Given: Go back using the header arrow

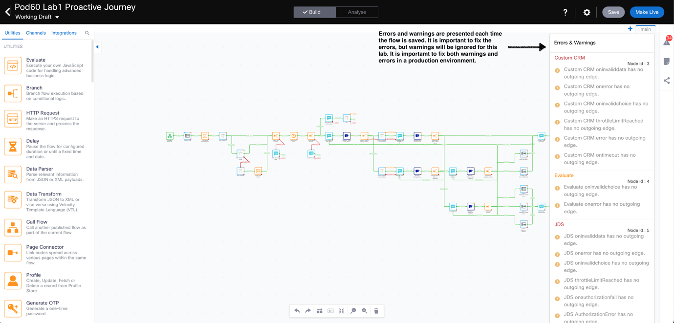Looking at the screenshot, I should [x=7, y=12].
